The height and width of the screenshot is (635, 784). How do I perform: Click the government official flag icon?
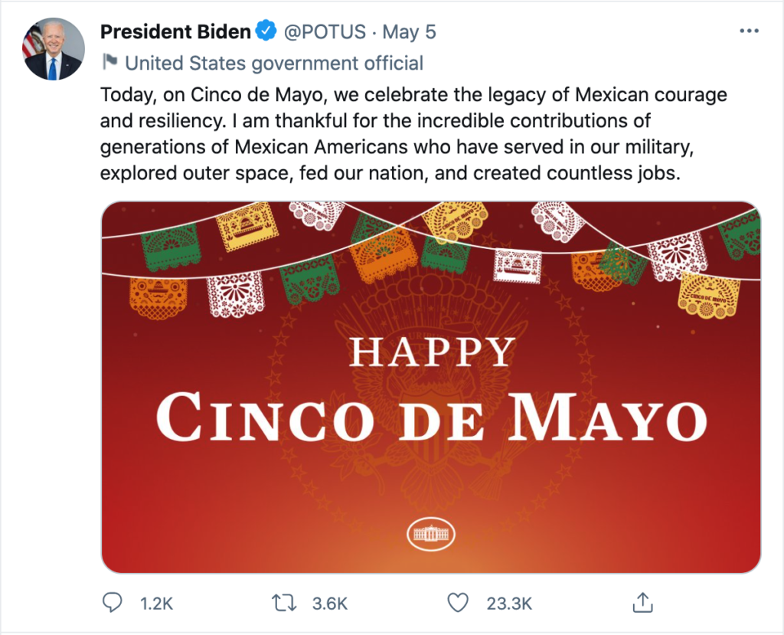[109, 62]
